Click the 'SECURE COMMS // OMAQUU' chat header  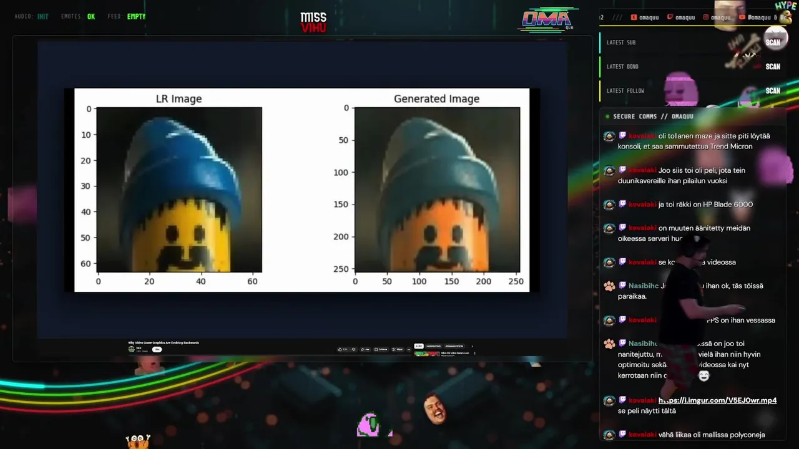tap(653, 117)
